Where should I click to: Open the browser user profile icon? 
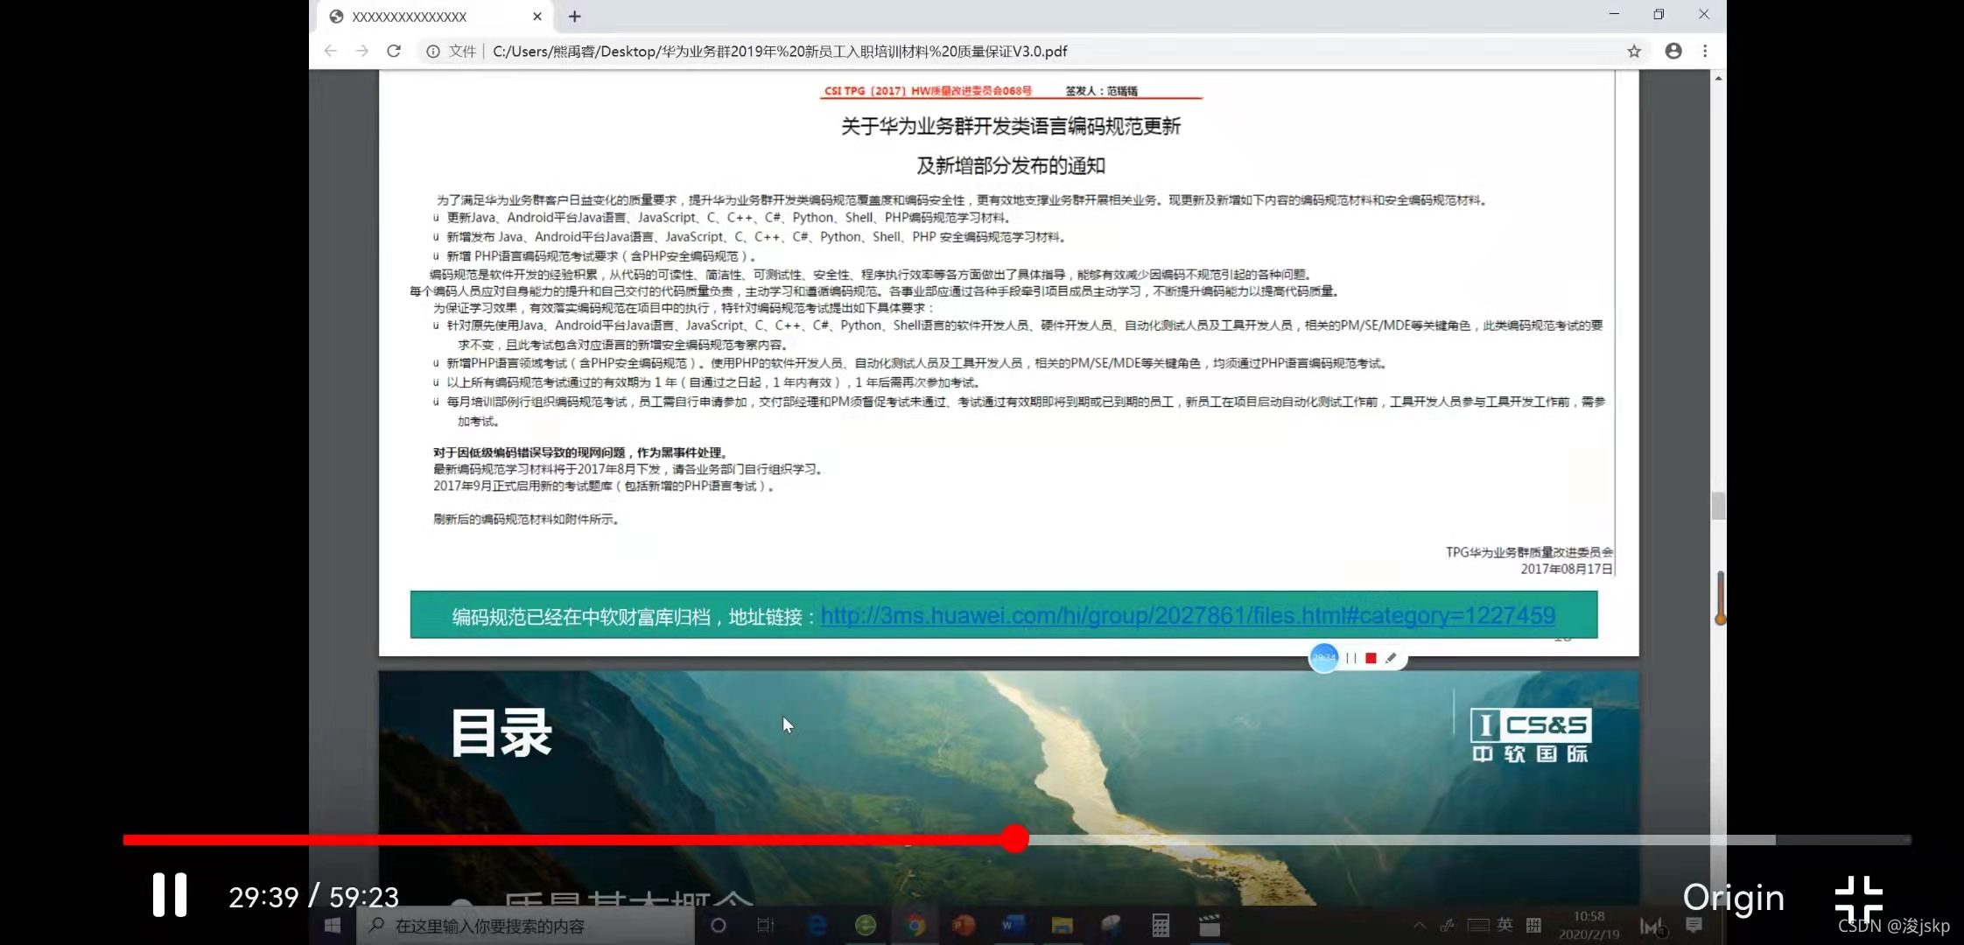coord(1673,51)
